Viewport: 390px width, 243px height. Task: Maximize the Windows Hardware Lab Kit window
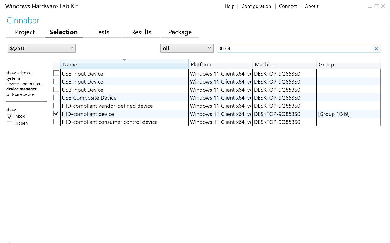tap(377, 6)
